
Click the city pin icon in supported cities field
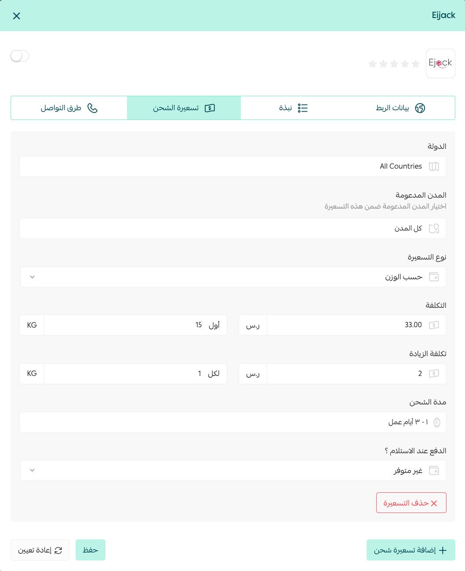pos(434,228)
